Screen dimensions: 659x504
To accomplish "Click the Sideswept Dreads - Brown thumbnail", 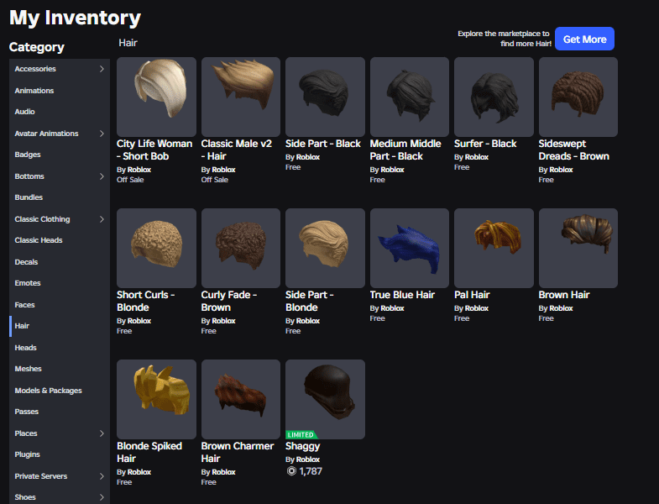I will 578,97.
